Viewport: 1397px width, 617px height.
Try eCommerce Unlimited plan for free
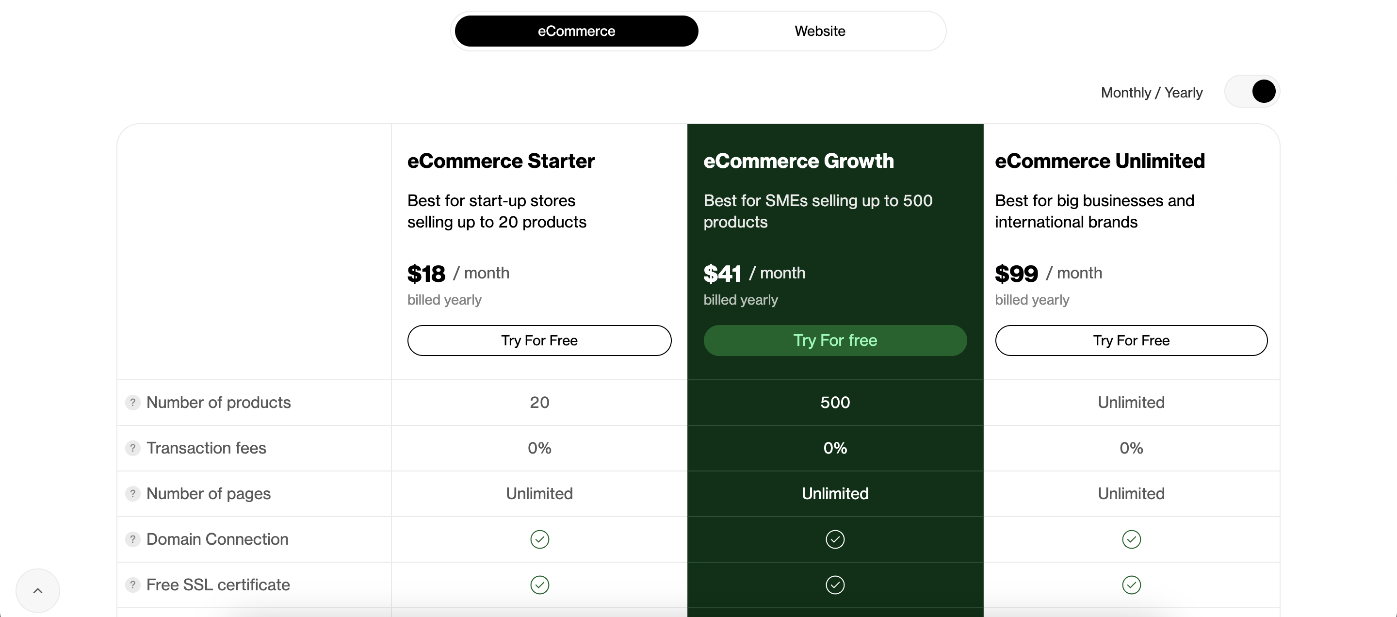coord(1131,341)
